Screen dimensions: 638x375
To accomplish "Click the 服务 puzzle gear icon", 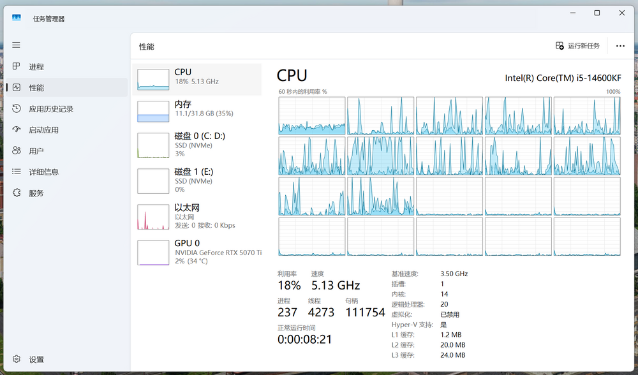I will (17, 193).
